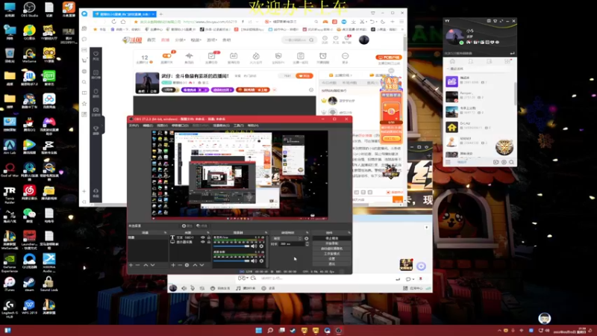The image size is (597, 336).
Task: Open the Douyu followed-channels heart icon in header
Action: (x=336, y=39)
